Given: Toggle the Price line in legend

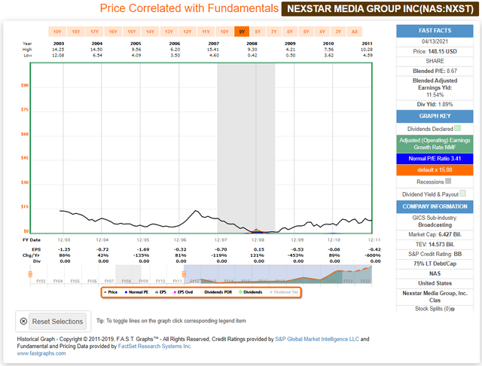Looking at the screenshot, I should pos(111,292).
